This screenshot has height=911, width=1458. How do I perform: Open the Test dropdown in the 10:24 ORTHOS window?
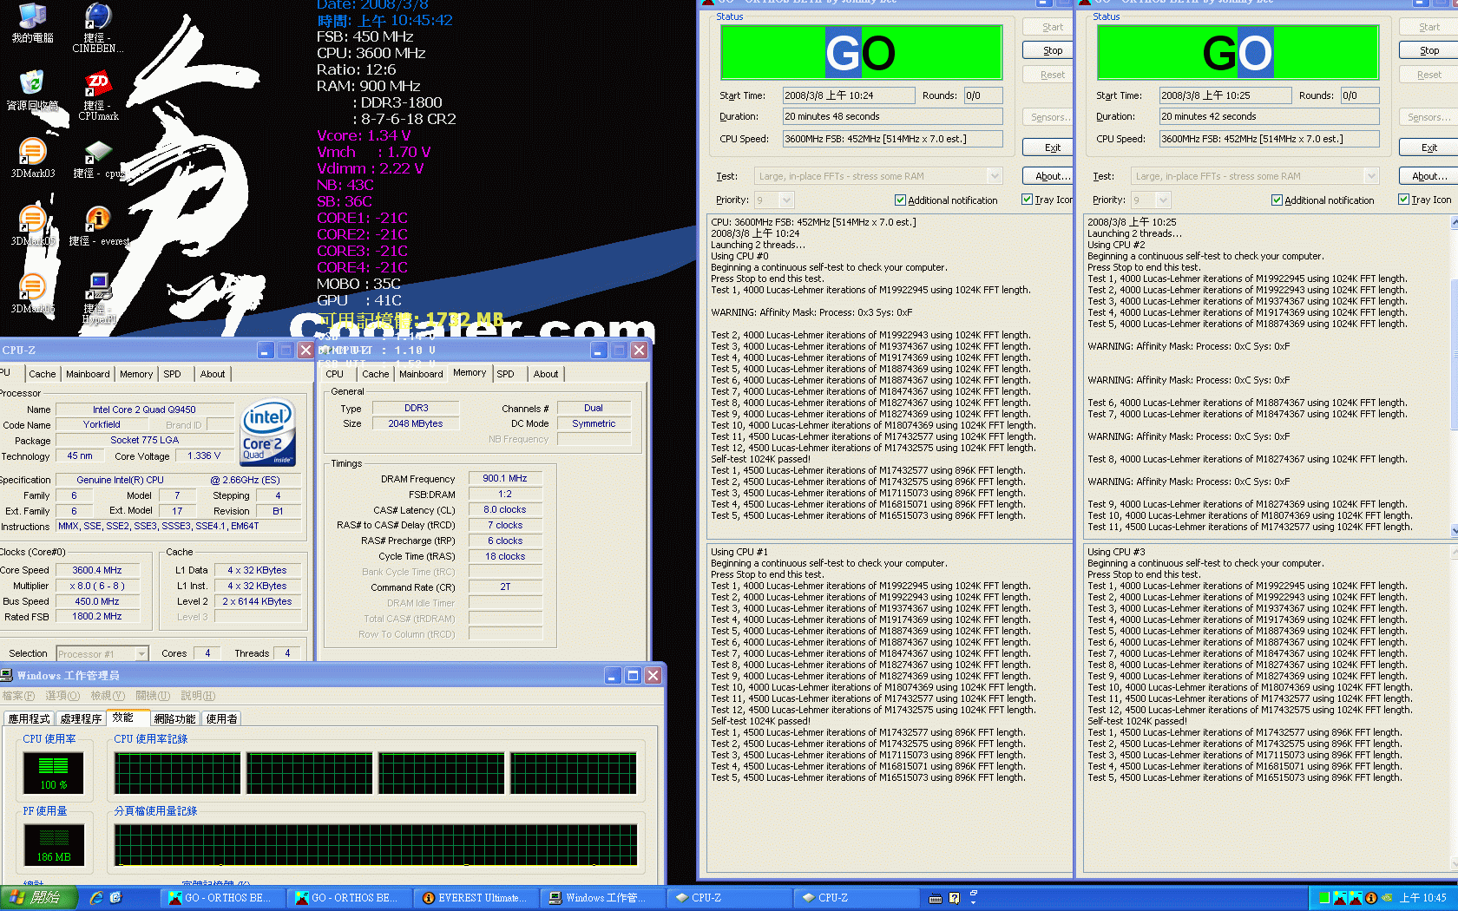click(878, 176)
